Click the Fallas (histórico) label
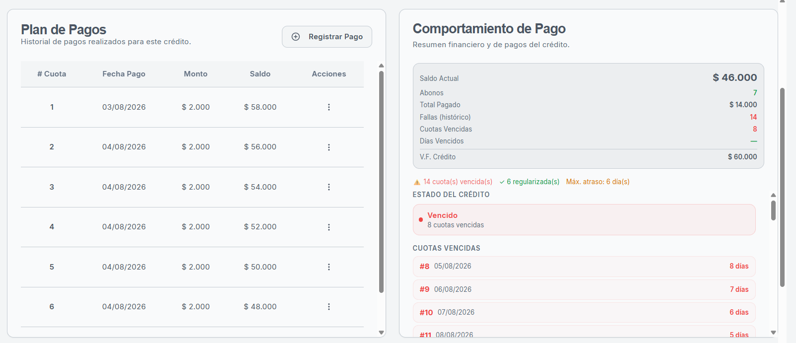Viewport: 796px width, 343px height. [445, 117]
